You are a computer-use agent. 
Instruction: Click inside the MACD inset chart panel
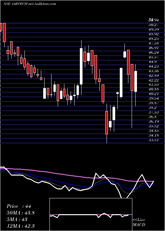pos(91,214)
